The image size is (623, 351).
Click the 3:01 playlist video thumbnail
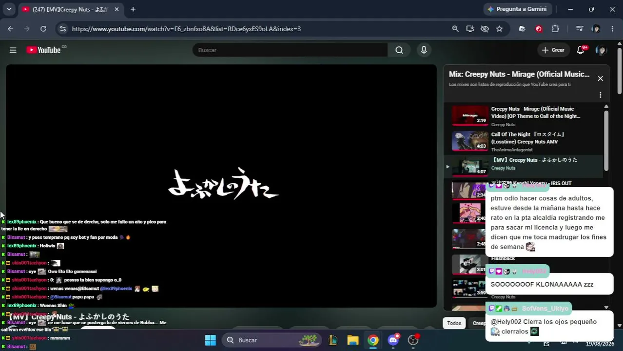click(470, 264)
